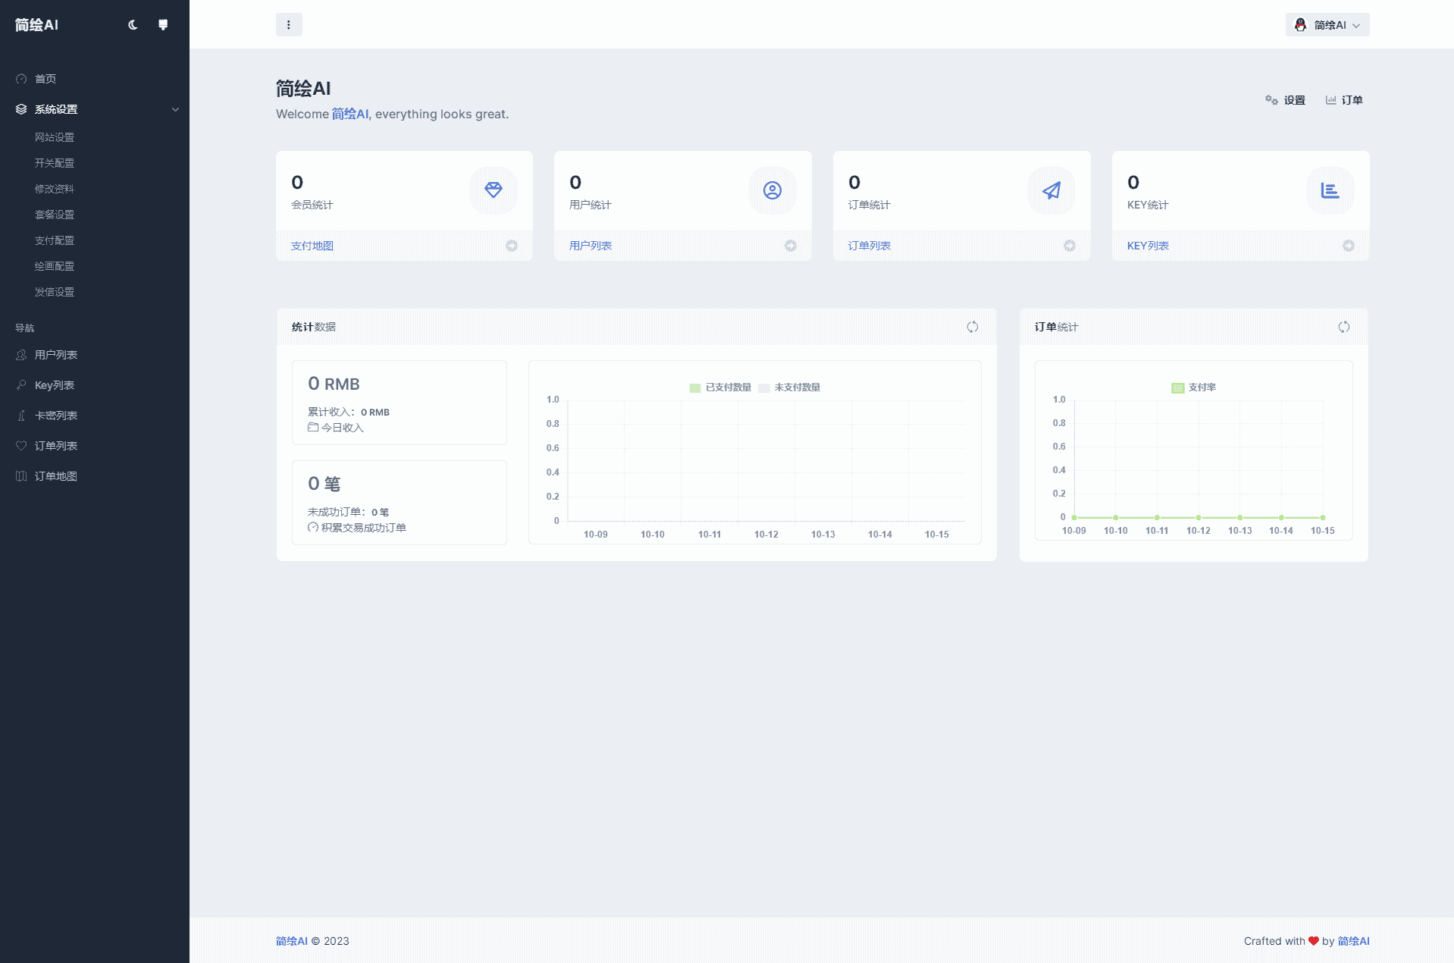Image resolution: width=1454 pixels, height=963 pixels.
Task: Toggle the 支付率 legend swatch
Action: click(1178, 387)
